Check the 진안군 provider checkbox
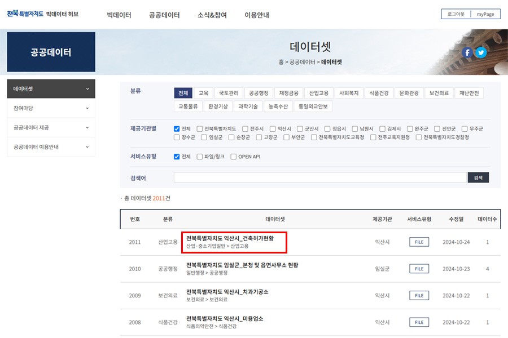This screenshot has height=338, width=508. click(x=437, y=129)
